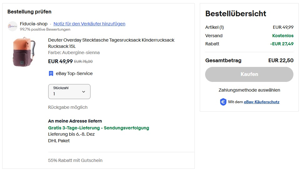
Task: Click the eBay Top-Service label
Action: tap(74, 73)
